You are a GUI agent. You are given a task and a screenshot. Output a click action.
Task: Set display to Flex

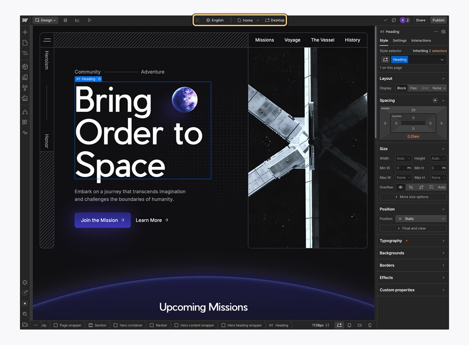(413, 88)
